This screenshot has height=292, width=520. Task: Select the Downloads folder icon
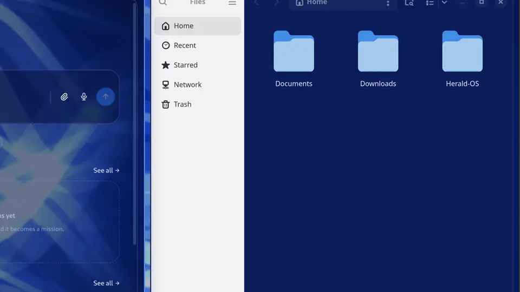[x=378, y=51]
